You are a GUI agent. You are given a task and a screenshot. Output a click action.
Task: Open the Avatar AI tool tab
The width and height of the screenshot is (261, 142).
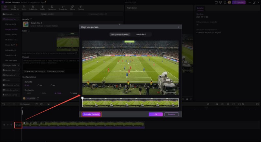[x=15, y=9]
